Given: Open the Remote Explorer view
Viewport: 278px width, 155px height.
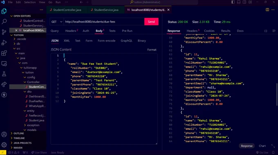Looking at the screenshot, I should [4, 64].
